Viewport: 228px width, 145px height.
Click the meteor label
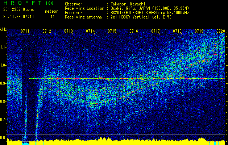click(x=51, y=11)
